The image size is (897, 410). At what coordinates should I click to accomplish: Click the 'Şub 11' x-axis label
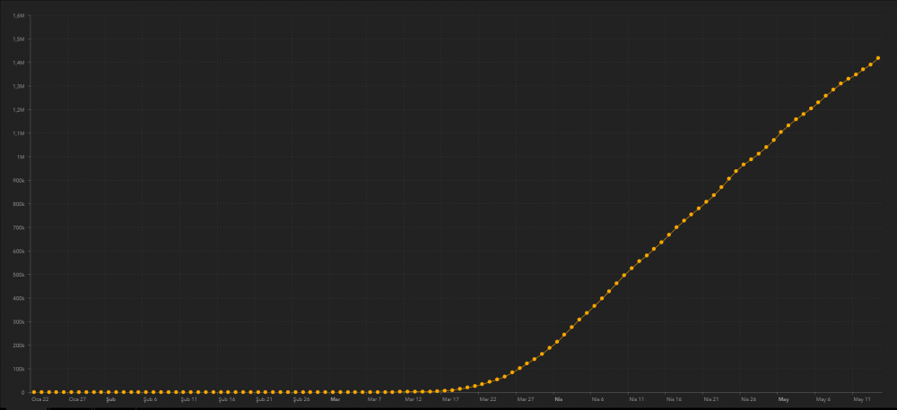tap(188, 400)
